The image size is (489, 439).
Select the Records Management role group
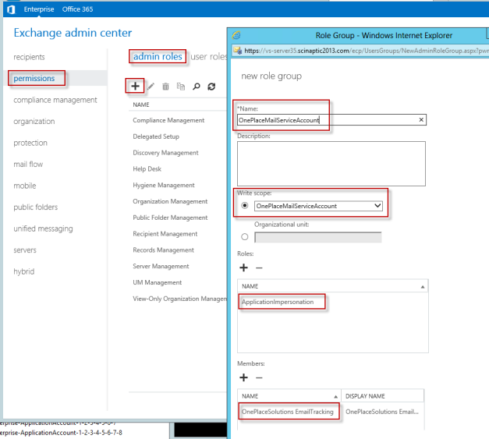[x=163, y=250]
